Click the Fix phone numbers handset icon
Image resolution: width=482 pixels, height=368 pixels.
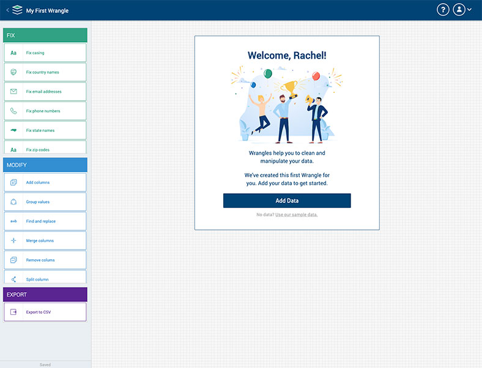[13, 111]
